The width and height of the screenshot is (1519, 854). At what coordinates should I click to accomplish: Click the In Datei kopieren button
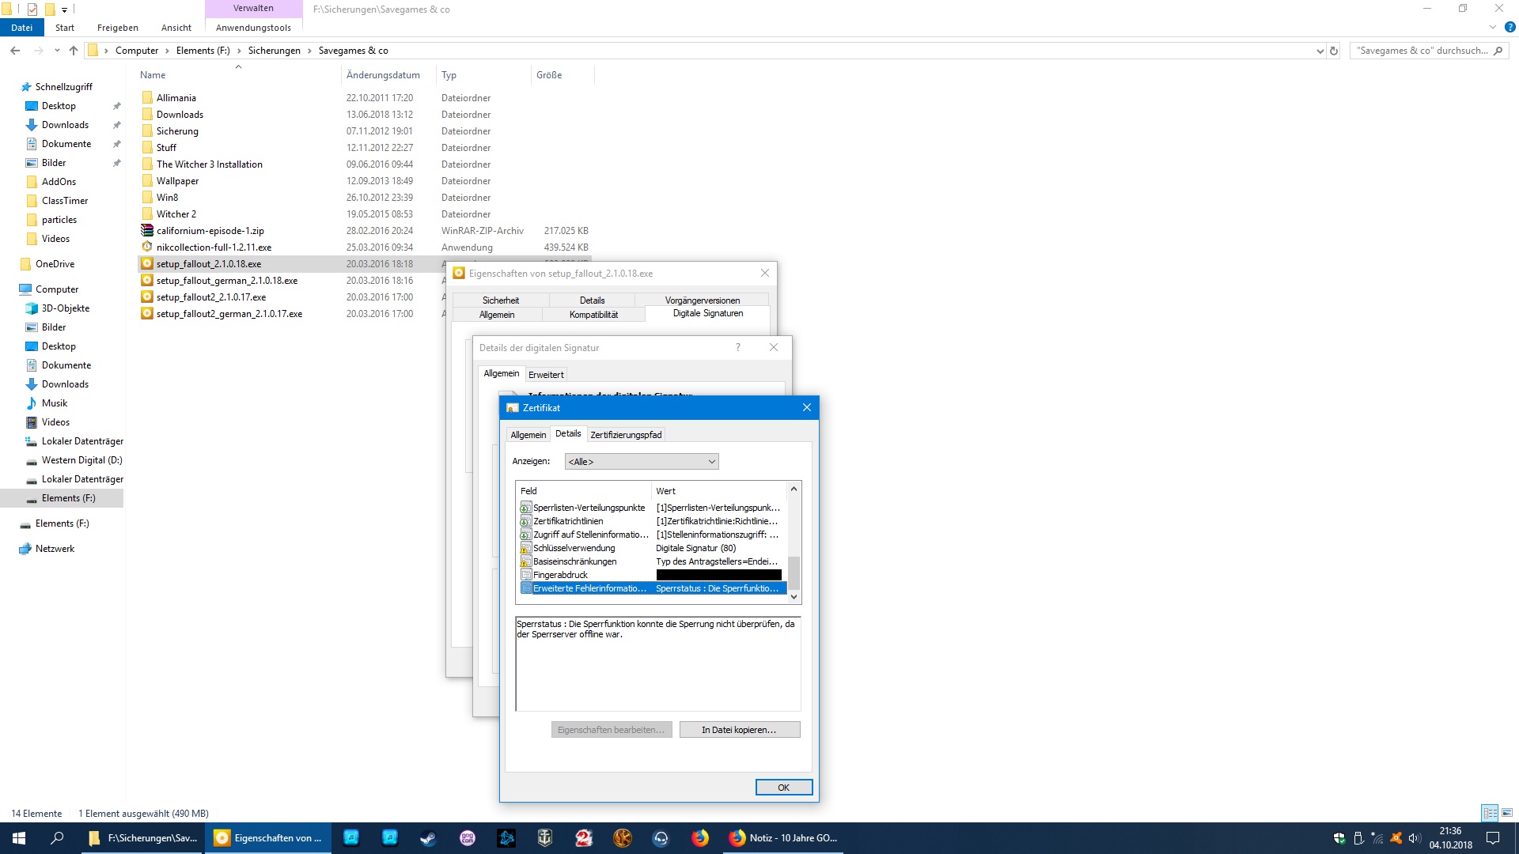[739, 730]
